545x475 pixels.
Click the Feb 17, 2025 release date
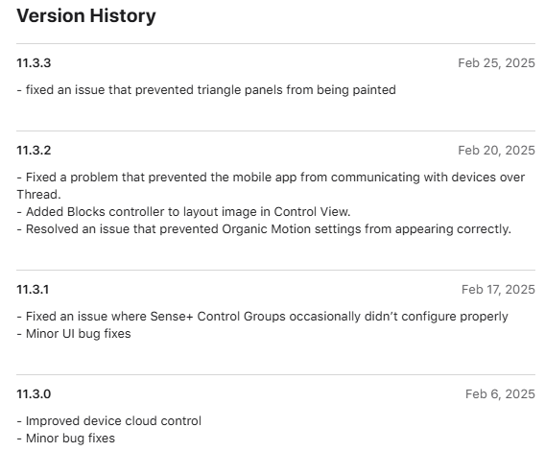coord(498,290)
